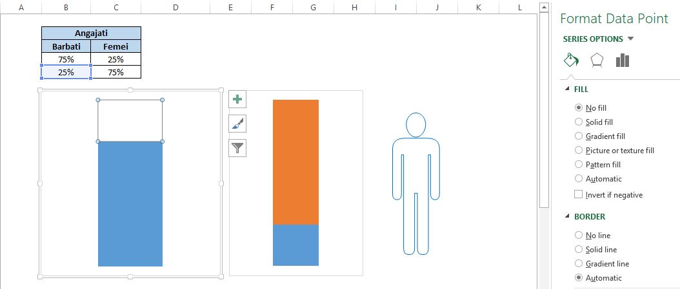
Task: Select the 75% cell under Barbati
Action: point(66,59)
